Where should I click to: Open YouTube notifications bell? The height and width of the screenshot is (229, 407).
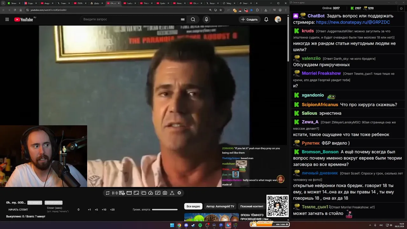(x=266, y=19)
